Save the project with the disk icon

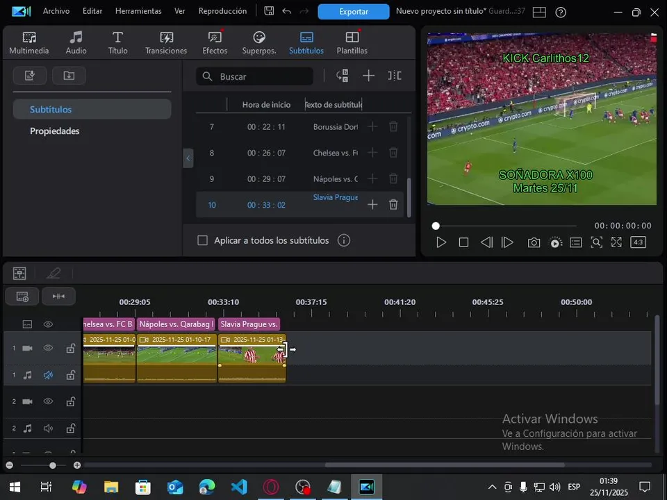pos(269,11)
